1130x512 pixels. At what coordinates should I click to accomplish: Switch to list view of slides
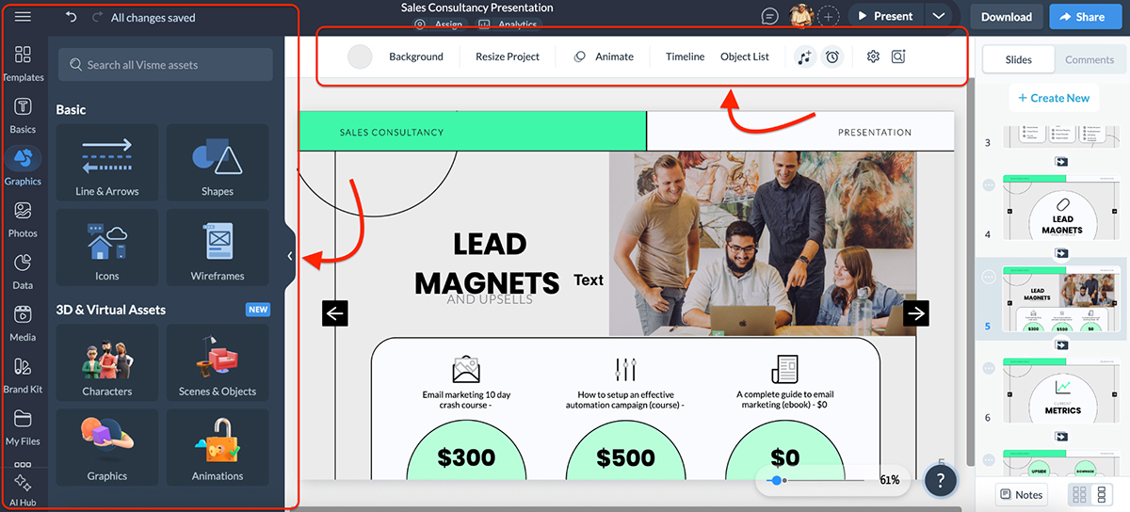click(x=1101, y=494)
